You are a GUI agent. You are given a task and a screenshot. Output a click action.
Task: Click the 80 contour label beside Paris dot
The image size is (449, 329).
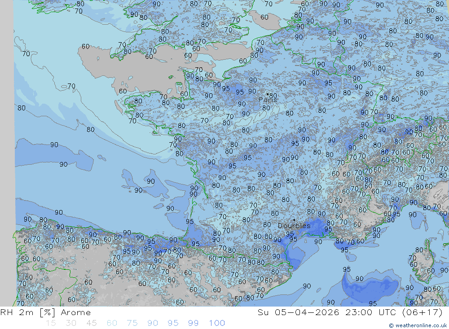click(273, 95)
